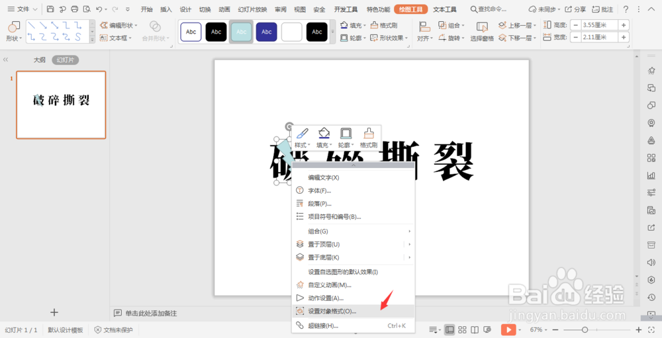Switch to the 大纲 outline pane tab
662x338 pixels.
40,60
